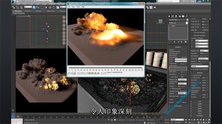Open the Create command panel tab
This screenshot has height=124, width=222.
point(169,16)
